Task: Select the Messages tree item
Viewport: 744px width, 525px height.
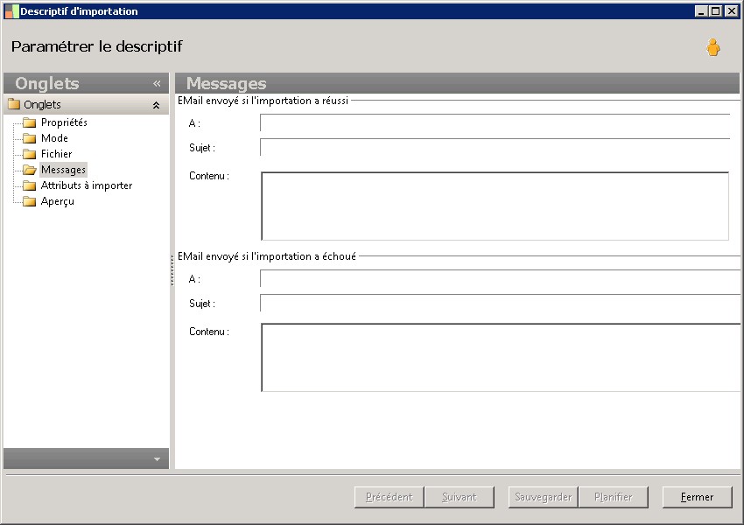Action: pyautogui.click(x=63, y=169)
